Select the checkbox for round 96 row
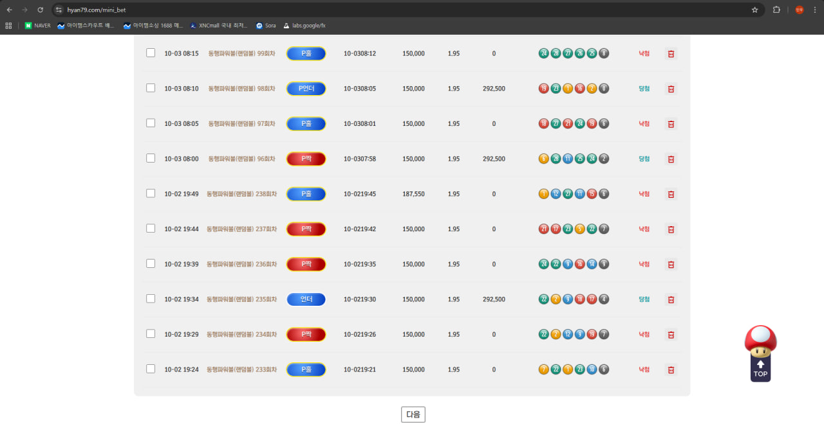This screenshot has height=424, width=824. pos(151,158)
